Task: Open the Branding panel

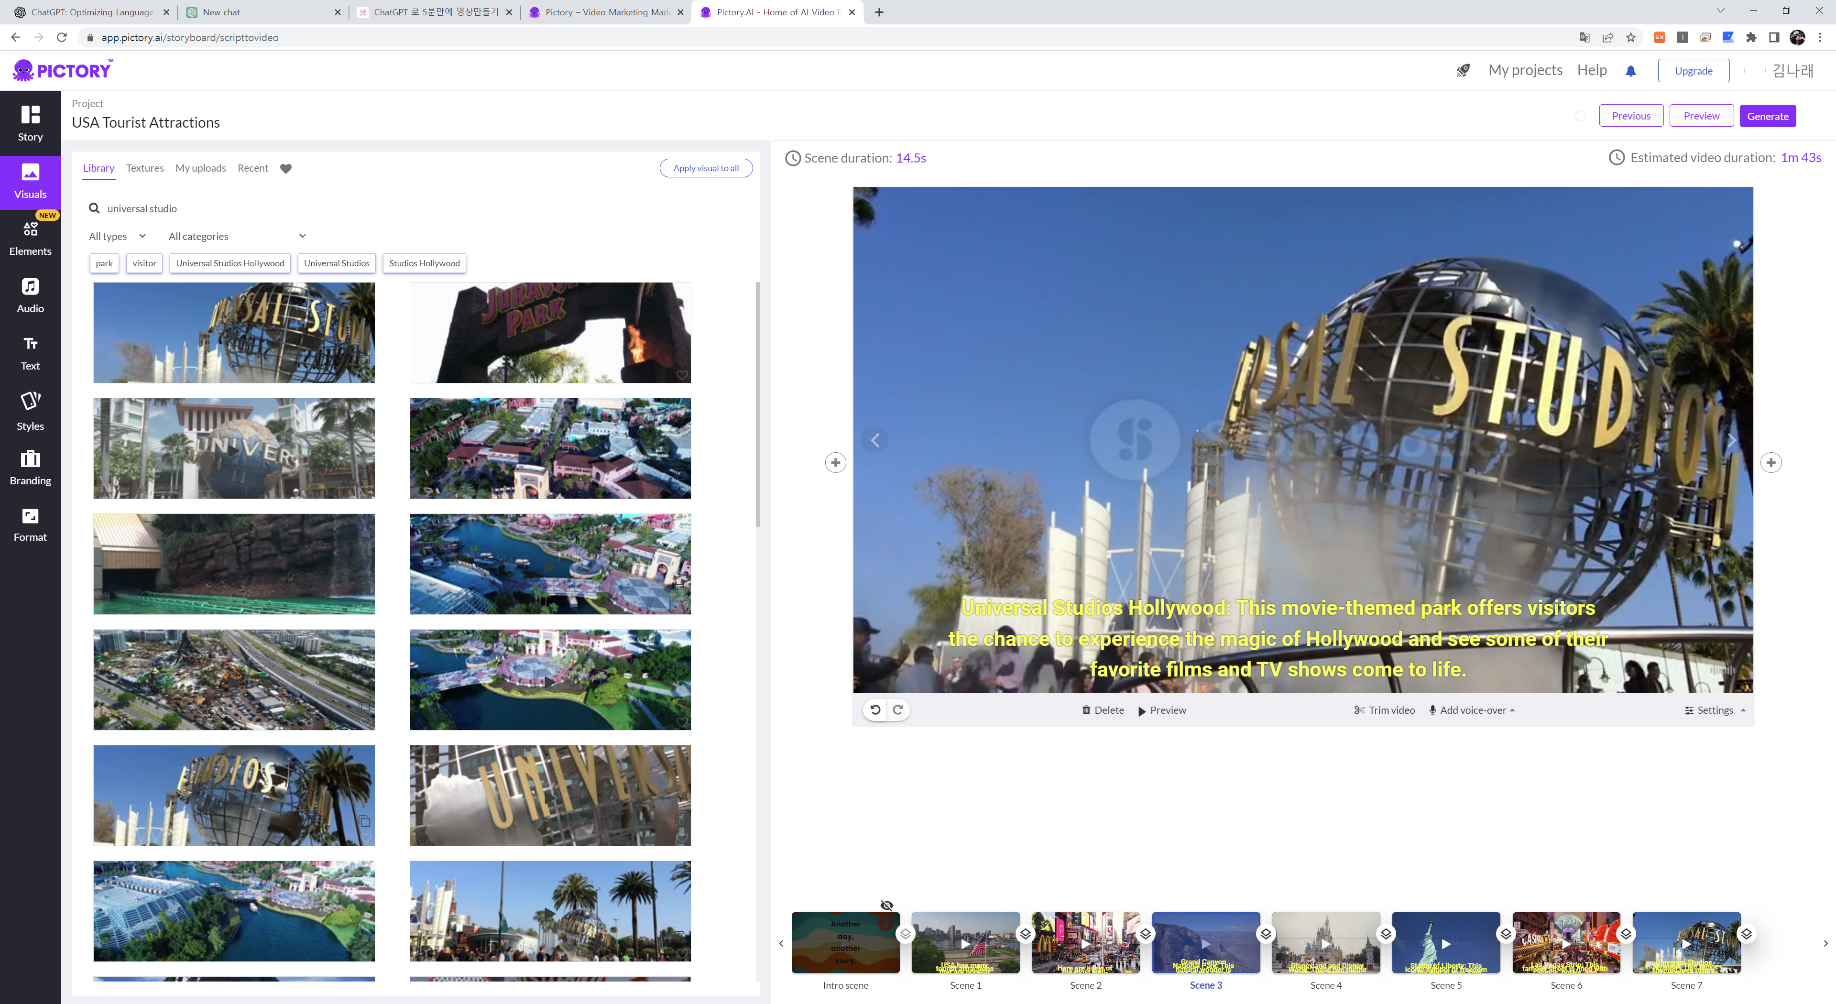Action: click(30, 468)
